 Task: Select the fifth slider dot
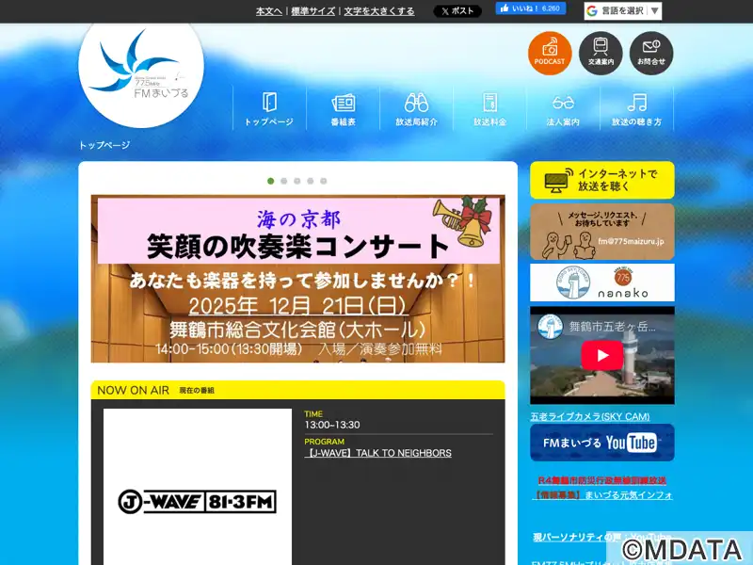[x=324, y=181]
